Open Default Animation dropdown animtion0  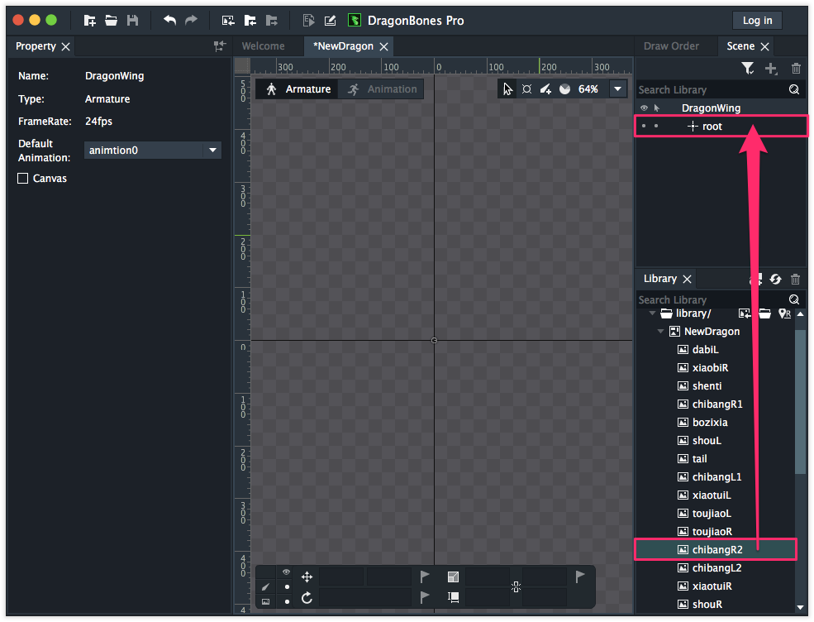point(153,151)
